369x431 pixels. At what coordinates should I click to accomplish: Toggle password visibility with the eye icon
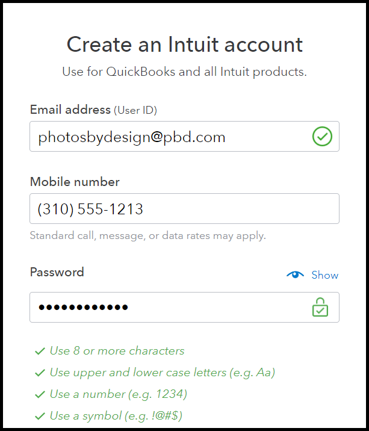click(x=295, y=274)
